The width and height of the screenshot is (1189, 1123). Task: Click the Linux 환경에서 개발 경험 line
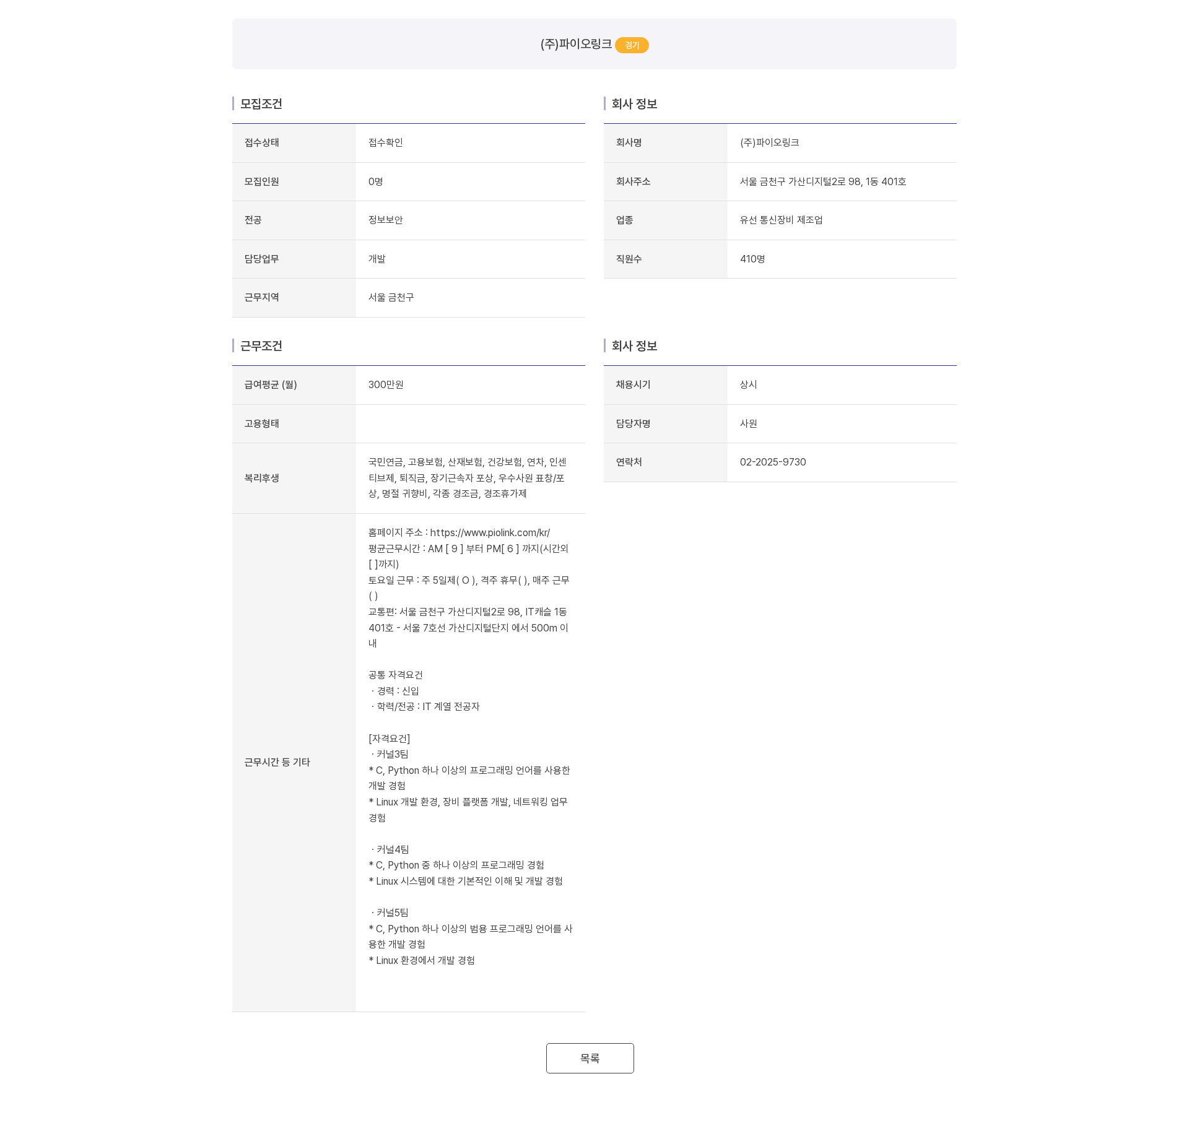422,960
